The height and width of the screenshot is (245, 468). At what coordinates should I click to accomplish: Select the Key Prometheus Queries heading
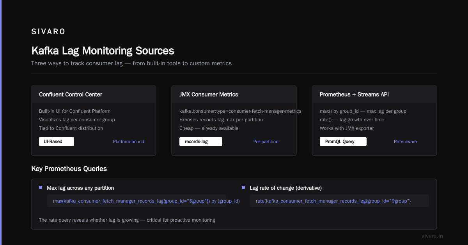pyautogui.click(x=69, y=169)
